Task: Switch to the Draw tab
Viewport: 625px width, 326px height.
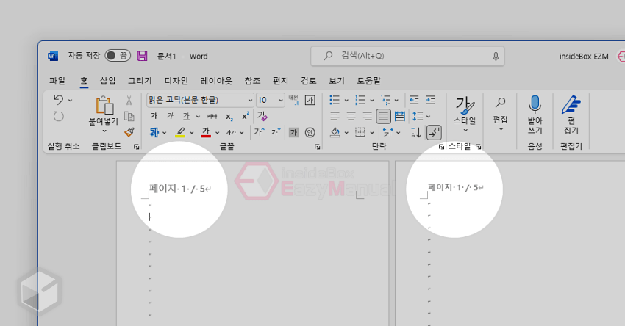Action: 140,81
